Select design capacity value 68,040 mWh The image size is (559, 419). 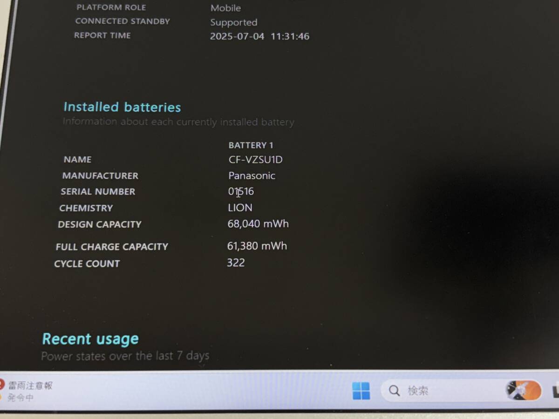pos(258,224)
